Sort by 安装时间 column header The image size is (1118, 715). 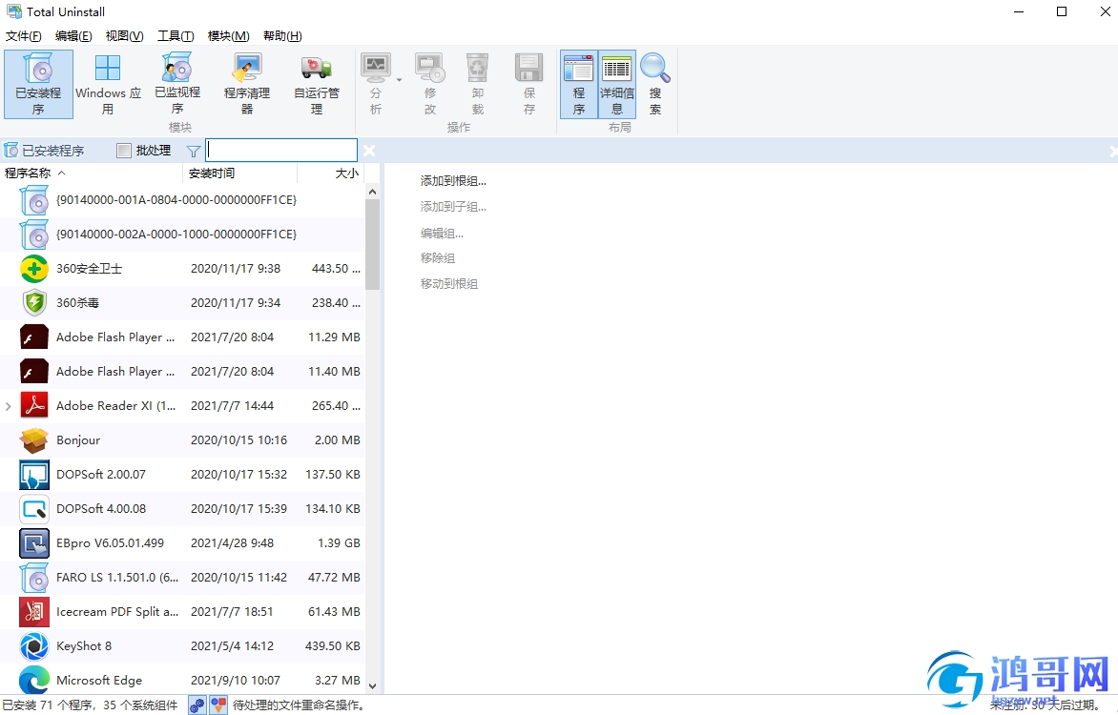pyautogui.click(x=239, y=174)
